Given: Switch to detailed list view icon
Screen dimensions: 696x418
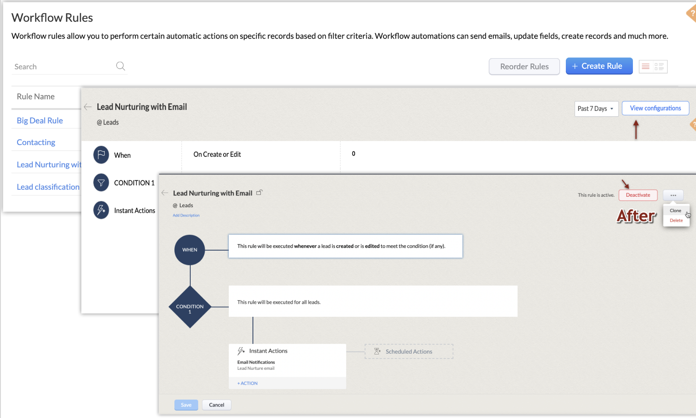Looking at the screenshot, I should click(659, 67).
